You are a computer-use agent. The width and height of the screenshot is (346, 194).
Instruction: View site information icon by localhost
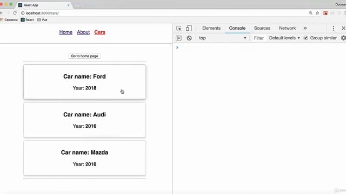23,13
